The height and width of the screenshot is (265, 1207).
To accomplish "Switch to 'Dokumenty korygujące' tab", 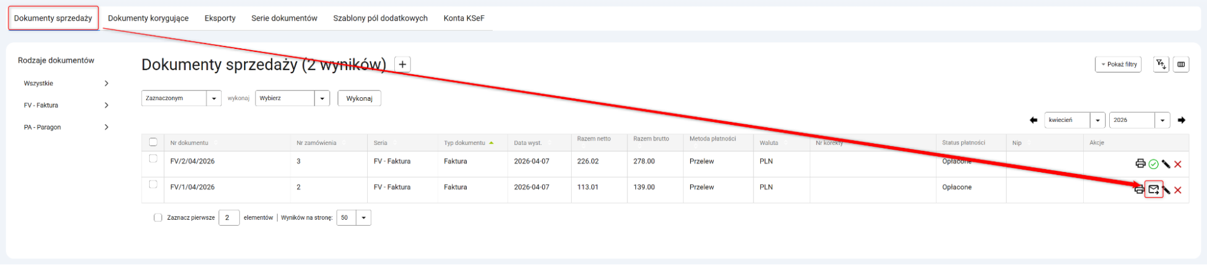I will [x=148, y=18].
